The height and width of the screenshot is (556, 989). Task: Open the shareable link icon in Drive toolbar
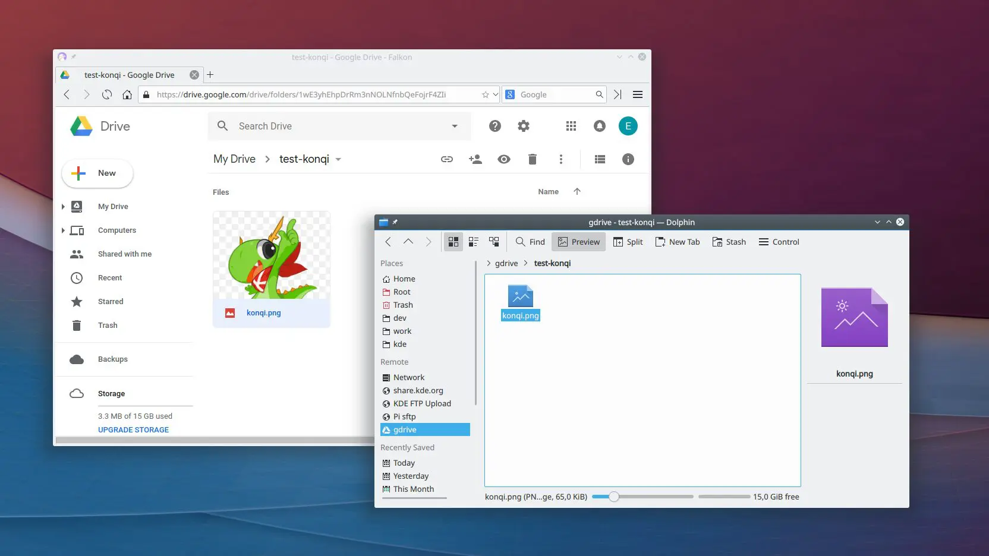447,159
